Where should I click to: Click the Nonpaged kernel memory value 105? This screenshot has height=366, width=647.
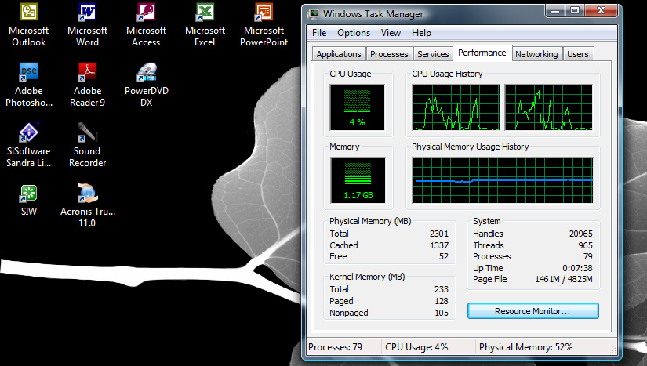[x=441, y=313]
